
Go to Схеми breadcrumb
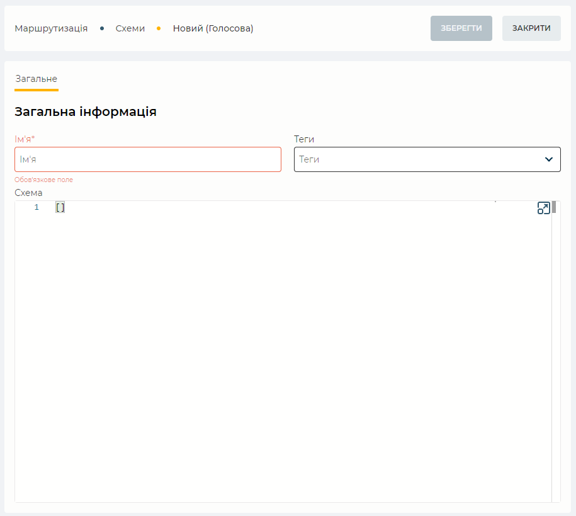point(130,28)
